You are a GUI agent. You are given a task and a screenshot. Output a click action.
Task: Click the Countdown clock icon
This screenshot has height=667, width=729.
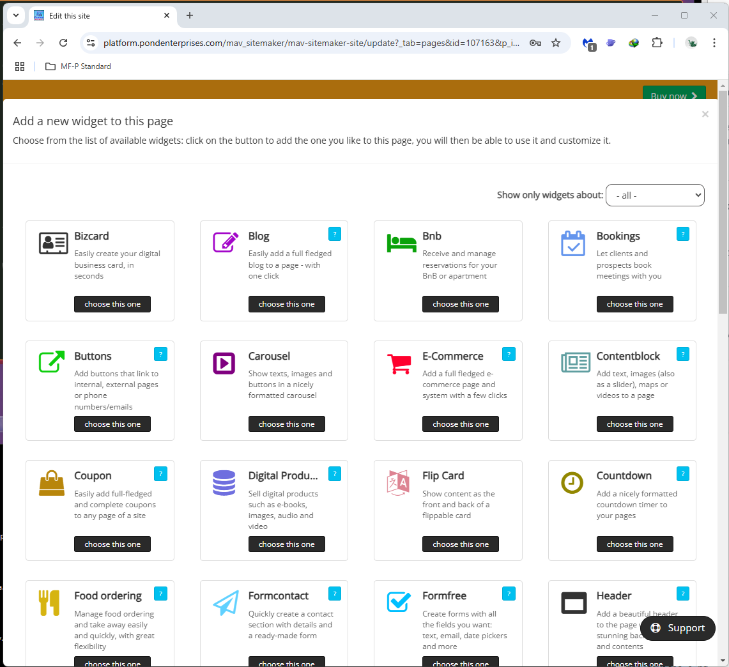(572, 483)
